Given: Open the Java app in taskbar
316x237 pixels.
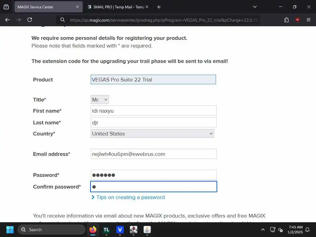Looking at the screenshot, I should click(147, 230).
